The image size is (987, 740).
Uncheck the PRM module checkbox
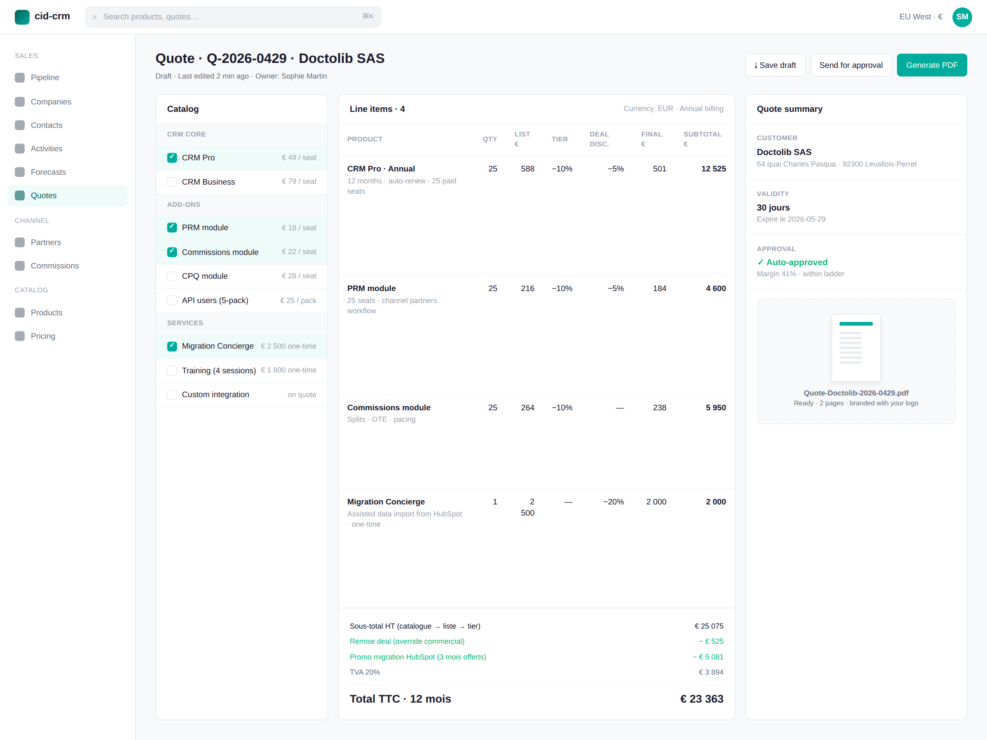click(x=172, y=227)
